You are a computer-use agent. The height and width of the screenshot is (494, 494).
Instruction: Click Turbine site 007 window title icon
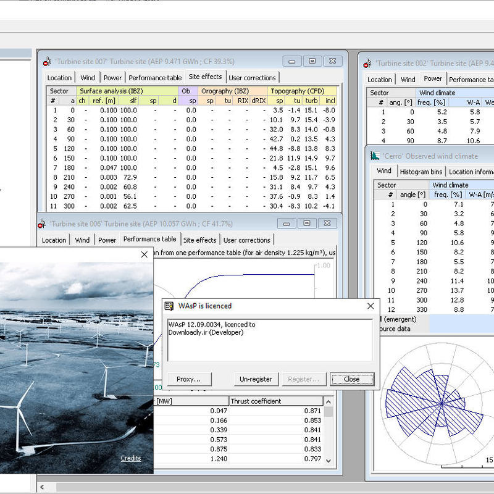click(48, 61)
